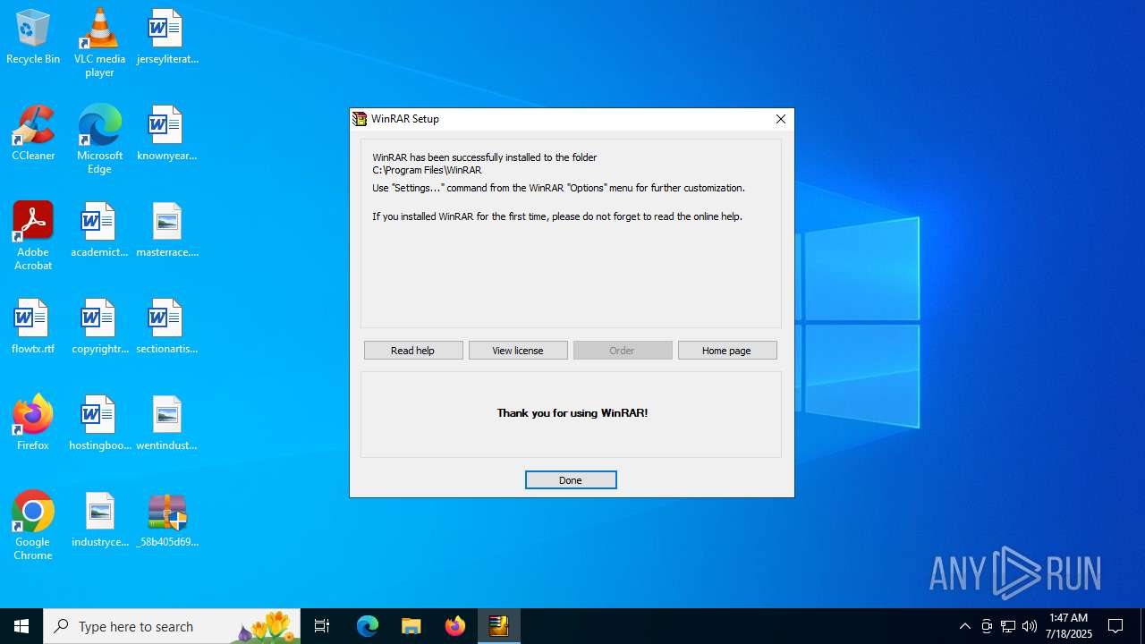Open the Action Center notifications
1145x644 pixels.
(x=1115, y=626)
